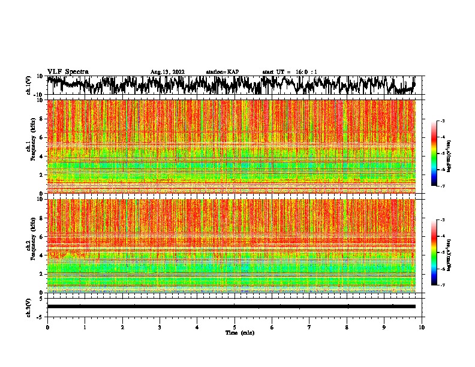
Task: Click the date label "Aug.13, 2022"
Action: pos(167,72)
